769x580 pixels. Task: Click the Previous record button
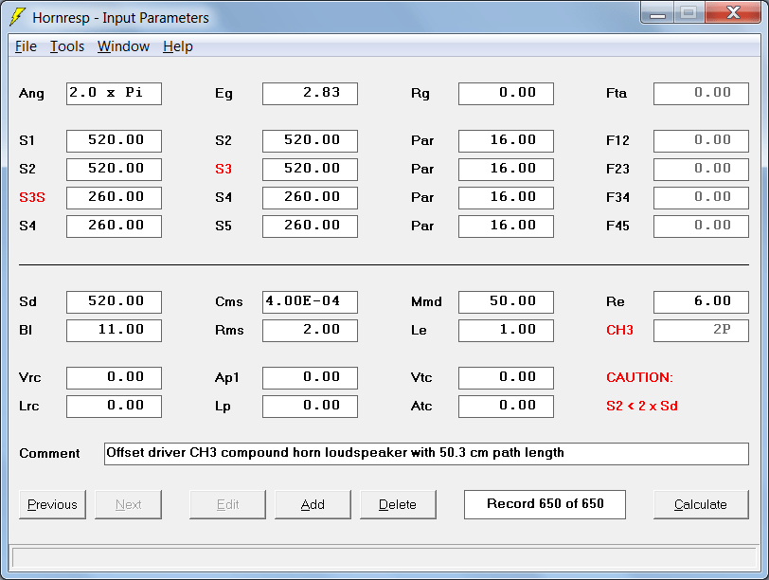click(x=52, y=504)
